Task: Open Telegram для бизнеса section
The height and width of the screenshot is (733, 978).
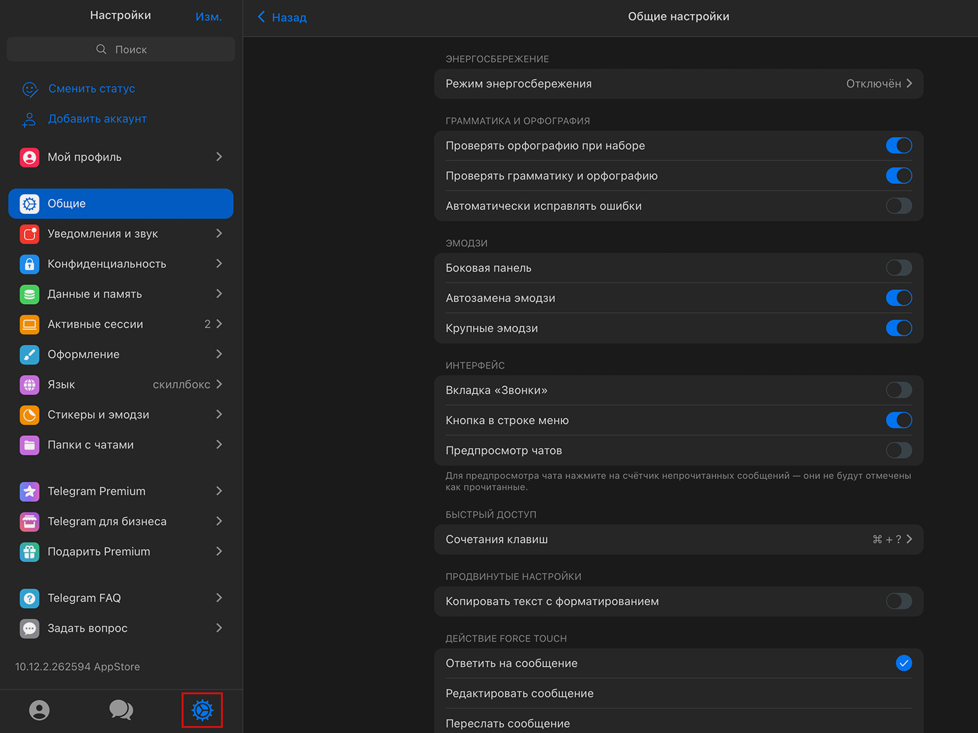Action: (x=121, y=522)
